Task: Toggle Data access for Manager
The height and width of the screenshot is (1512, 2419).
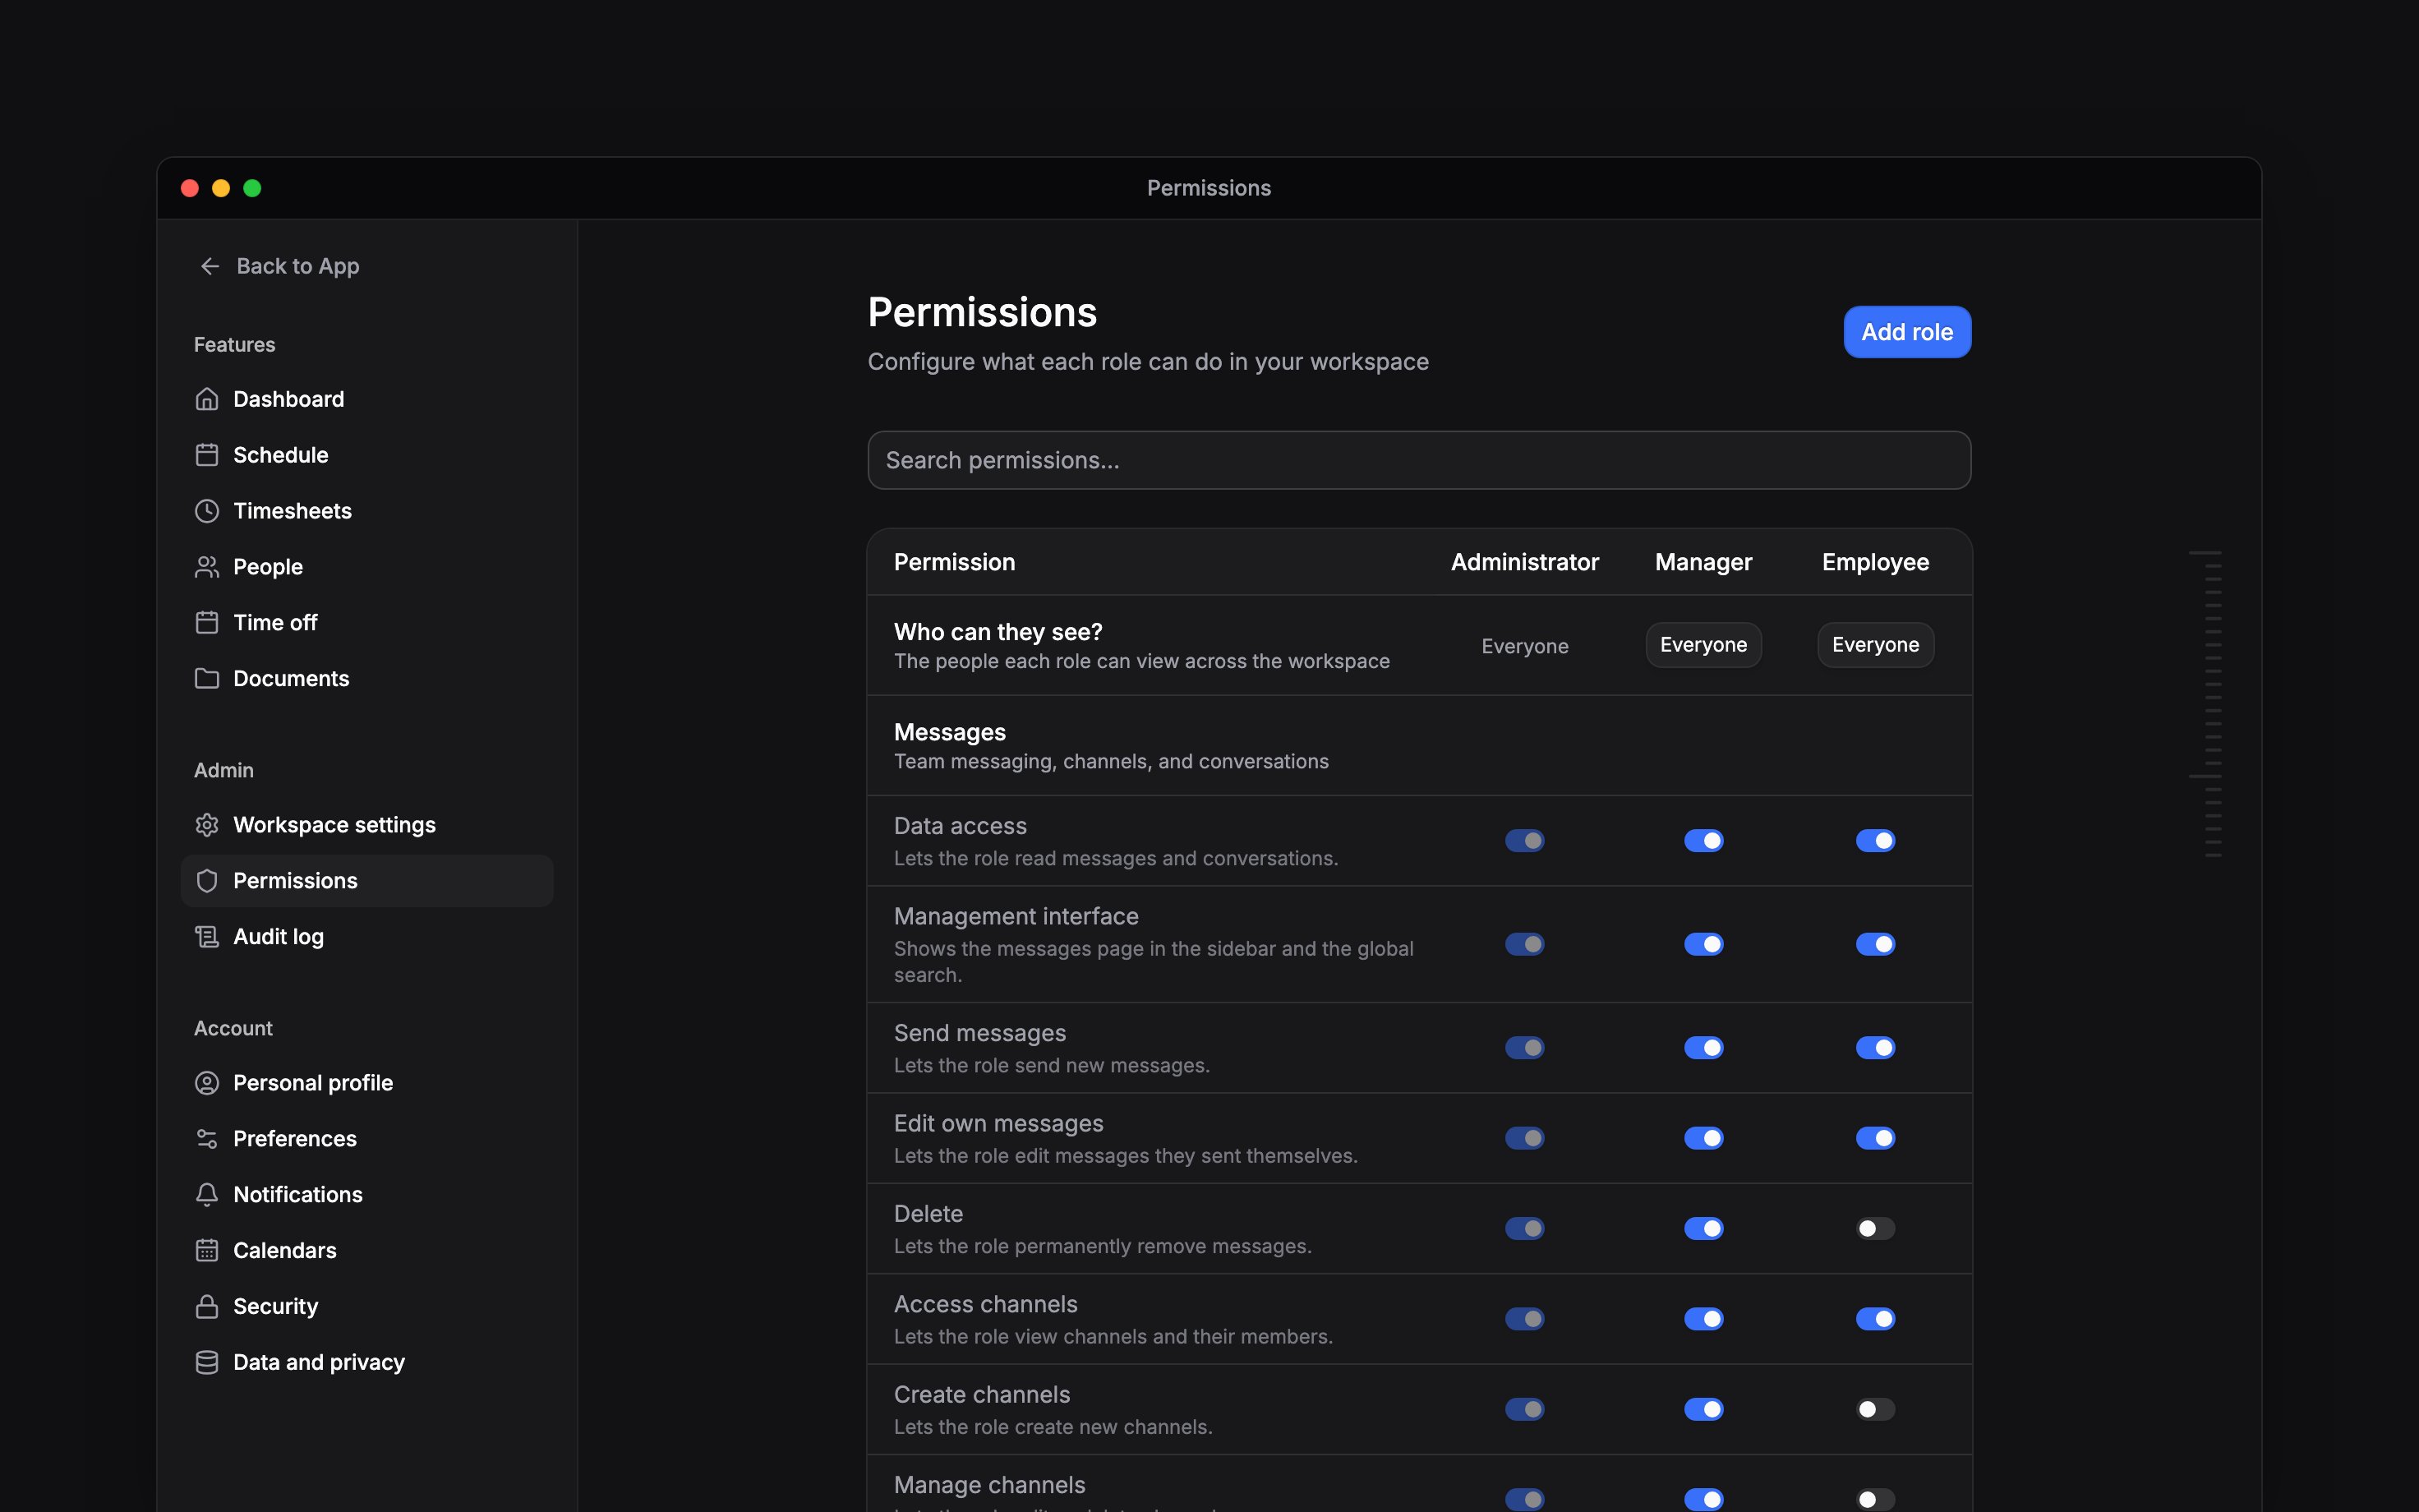Action: (x=1703, y=841)
